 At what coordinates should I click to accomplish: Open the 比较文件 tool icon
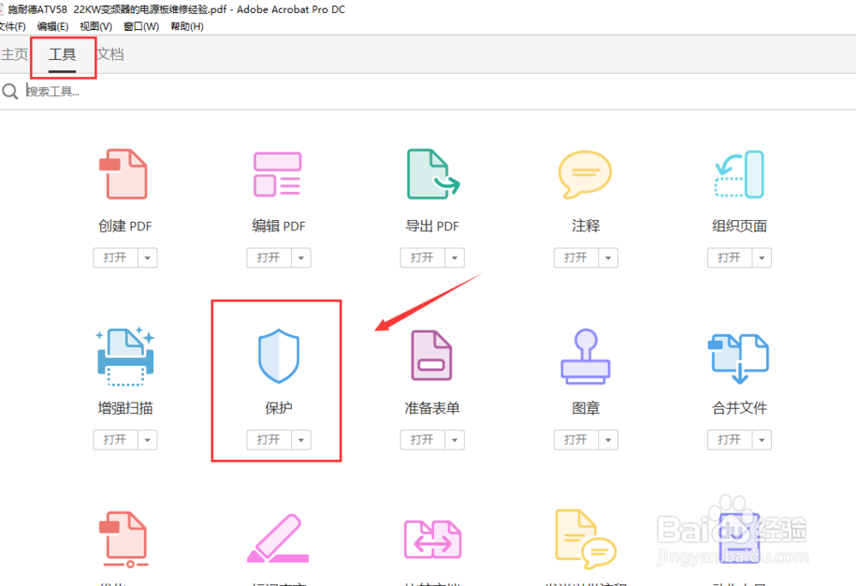coord(432,538)
